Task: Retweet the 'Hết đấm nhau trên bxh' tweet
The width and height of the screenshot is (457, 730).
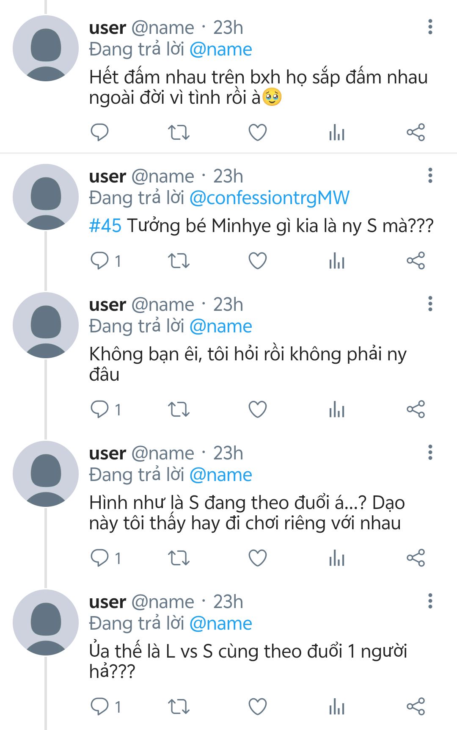Action: click(x=179, y=133)
